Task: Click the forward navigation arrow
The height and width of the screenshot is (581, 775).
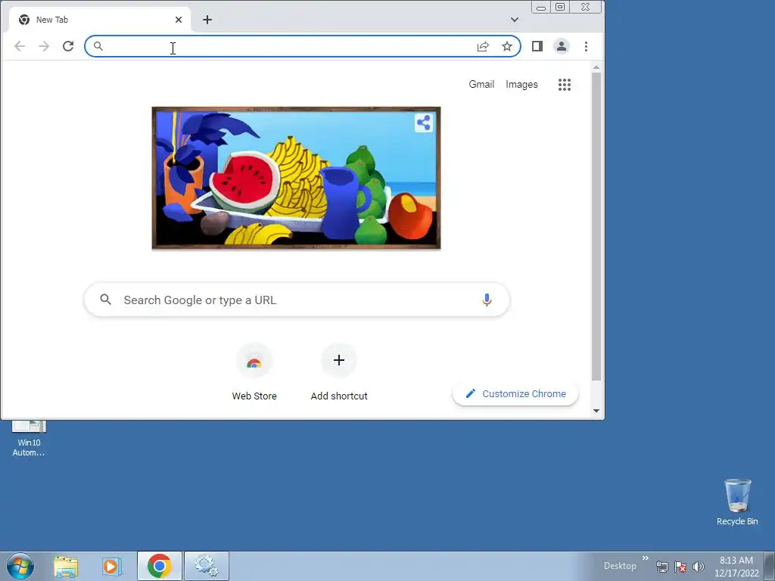Action: pyautogui.click(x=44, y=46)
